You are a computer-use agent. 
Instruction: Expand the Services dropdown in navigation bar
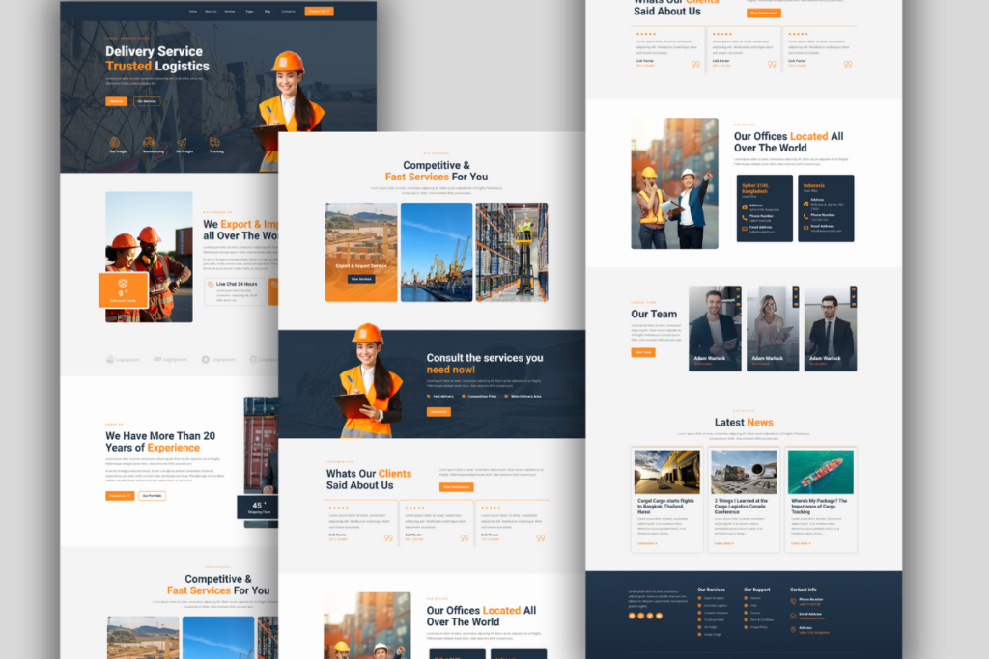(x=230, y=12)
